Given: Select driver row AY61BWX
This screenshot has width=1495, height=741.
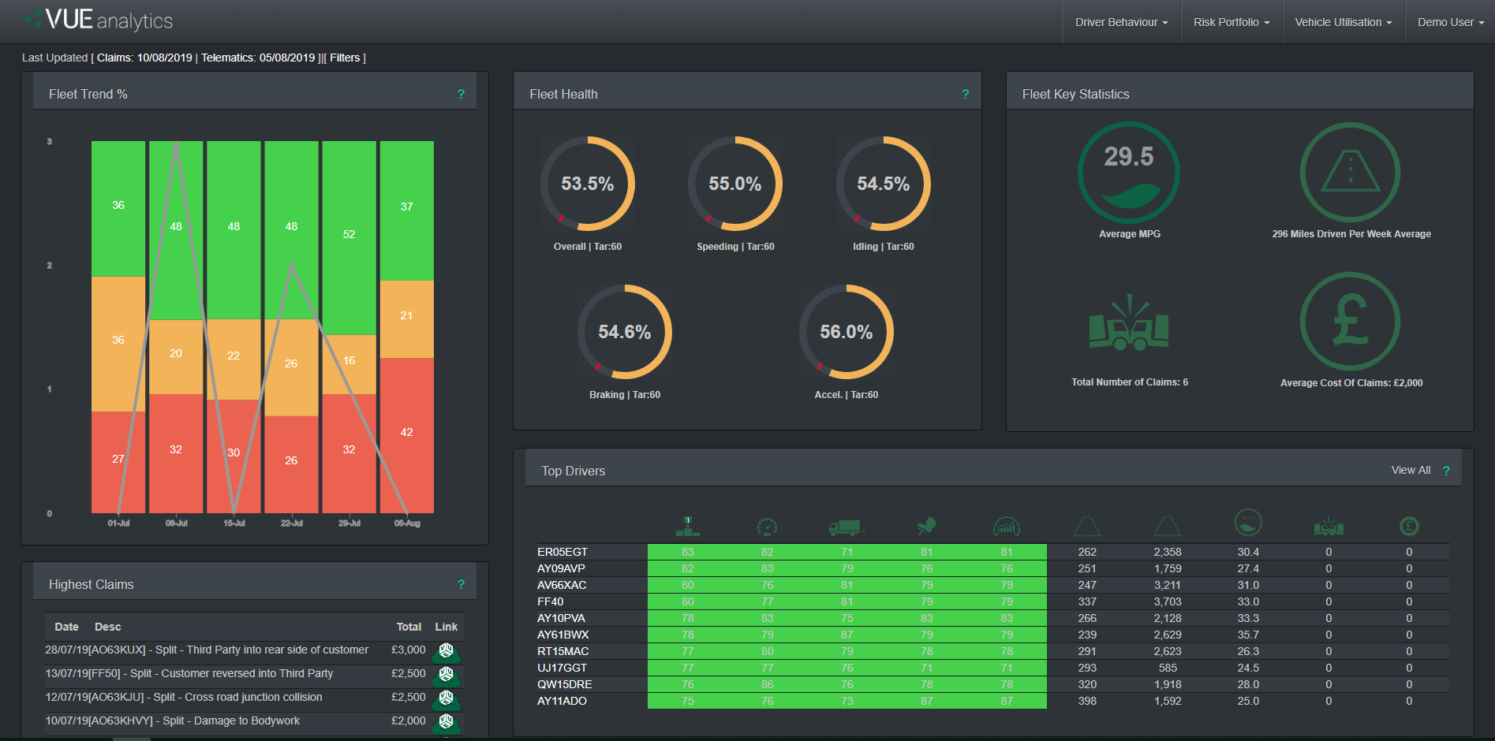Looking at the screenshot, I should click(992, 635).
